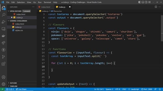Toggle the Secondary Side Bar layout button
This screenshot has height=91, width=163.
(x=146, y=2)
